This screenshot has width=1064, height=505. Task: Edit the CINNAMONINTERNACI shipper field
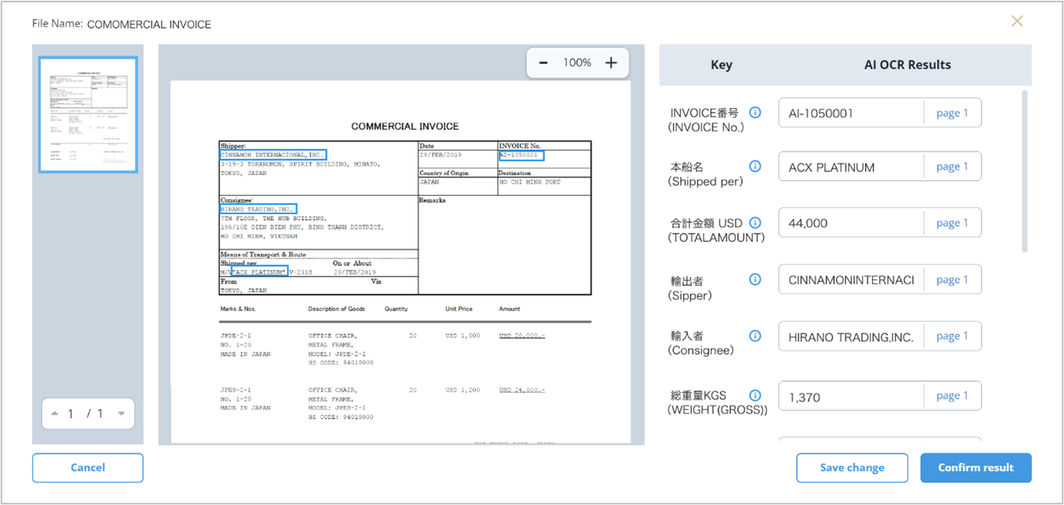852,280
